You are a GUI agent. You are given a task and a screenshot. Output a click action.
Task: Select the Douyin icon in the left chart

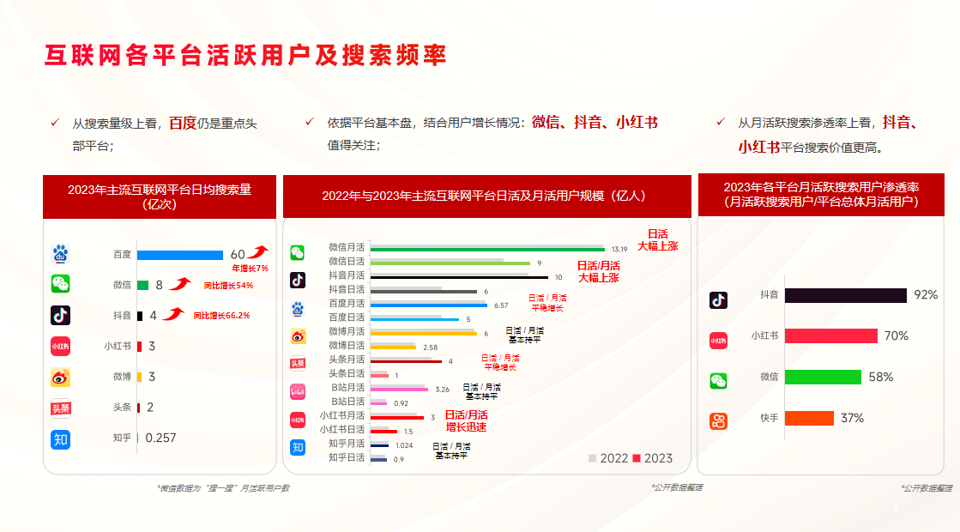[60, 313]
